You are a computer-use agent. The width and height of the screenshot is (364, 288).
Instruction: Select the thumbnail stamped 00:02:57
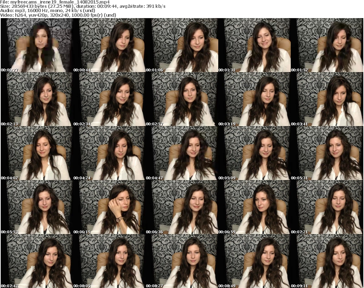pyautogui.click(x=182, y=99)
